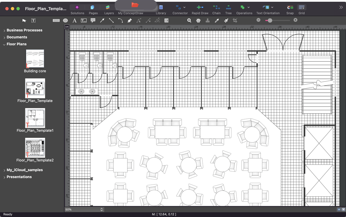The image size is (346, 217).
Task: Click the zoom out minus button
Action: [258, 20]
